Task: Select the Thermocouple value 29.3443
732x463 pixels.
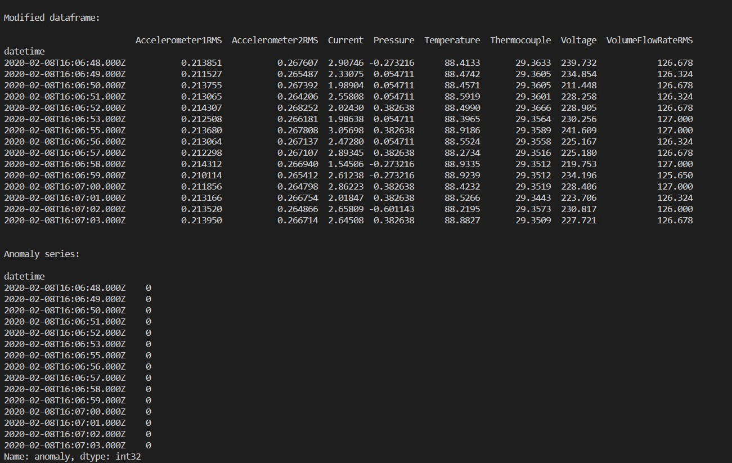Action: pos(533,197)
